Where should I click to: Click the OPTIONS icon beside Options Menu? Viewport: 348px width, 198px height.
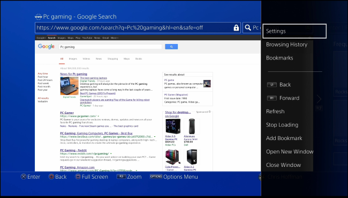pos(156,177)
